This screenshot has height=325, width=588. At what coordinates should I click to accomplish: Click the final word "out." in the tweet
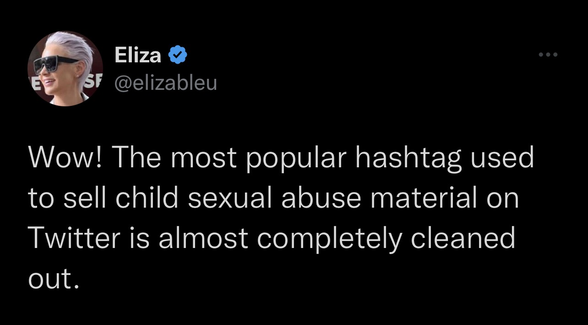pos(51,278)
